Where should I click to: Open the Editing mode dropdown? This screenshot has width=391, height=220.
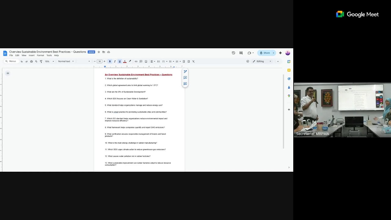[x=262, y=61]
